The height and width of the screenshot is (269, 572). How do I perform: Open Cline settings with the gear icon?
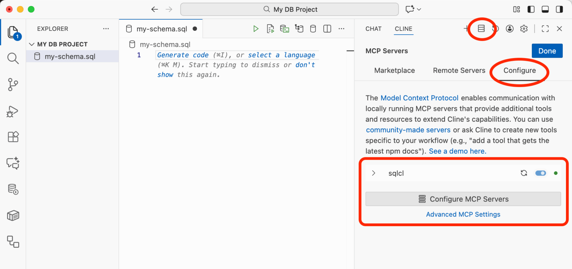(x=524, y=28)
